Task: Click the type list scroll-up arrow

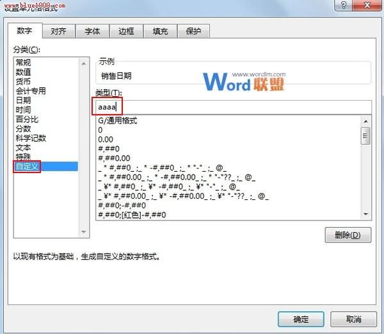Action: 366,121
